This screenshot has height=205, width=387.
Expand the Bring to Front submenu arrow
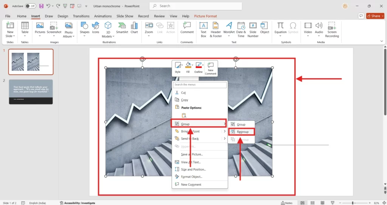pyautogui.click(x=224, y=131)
